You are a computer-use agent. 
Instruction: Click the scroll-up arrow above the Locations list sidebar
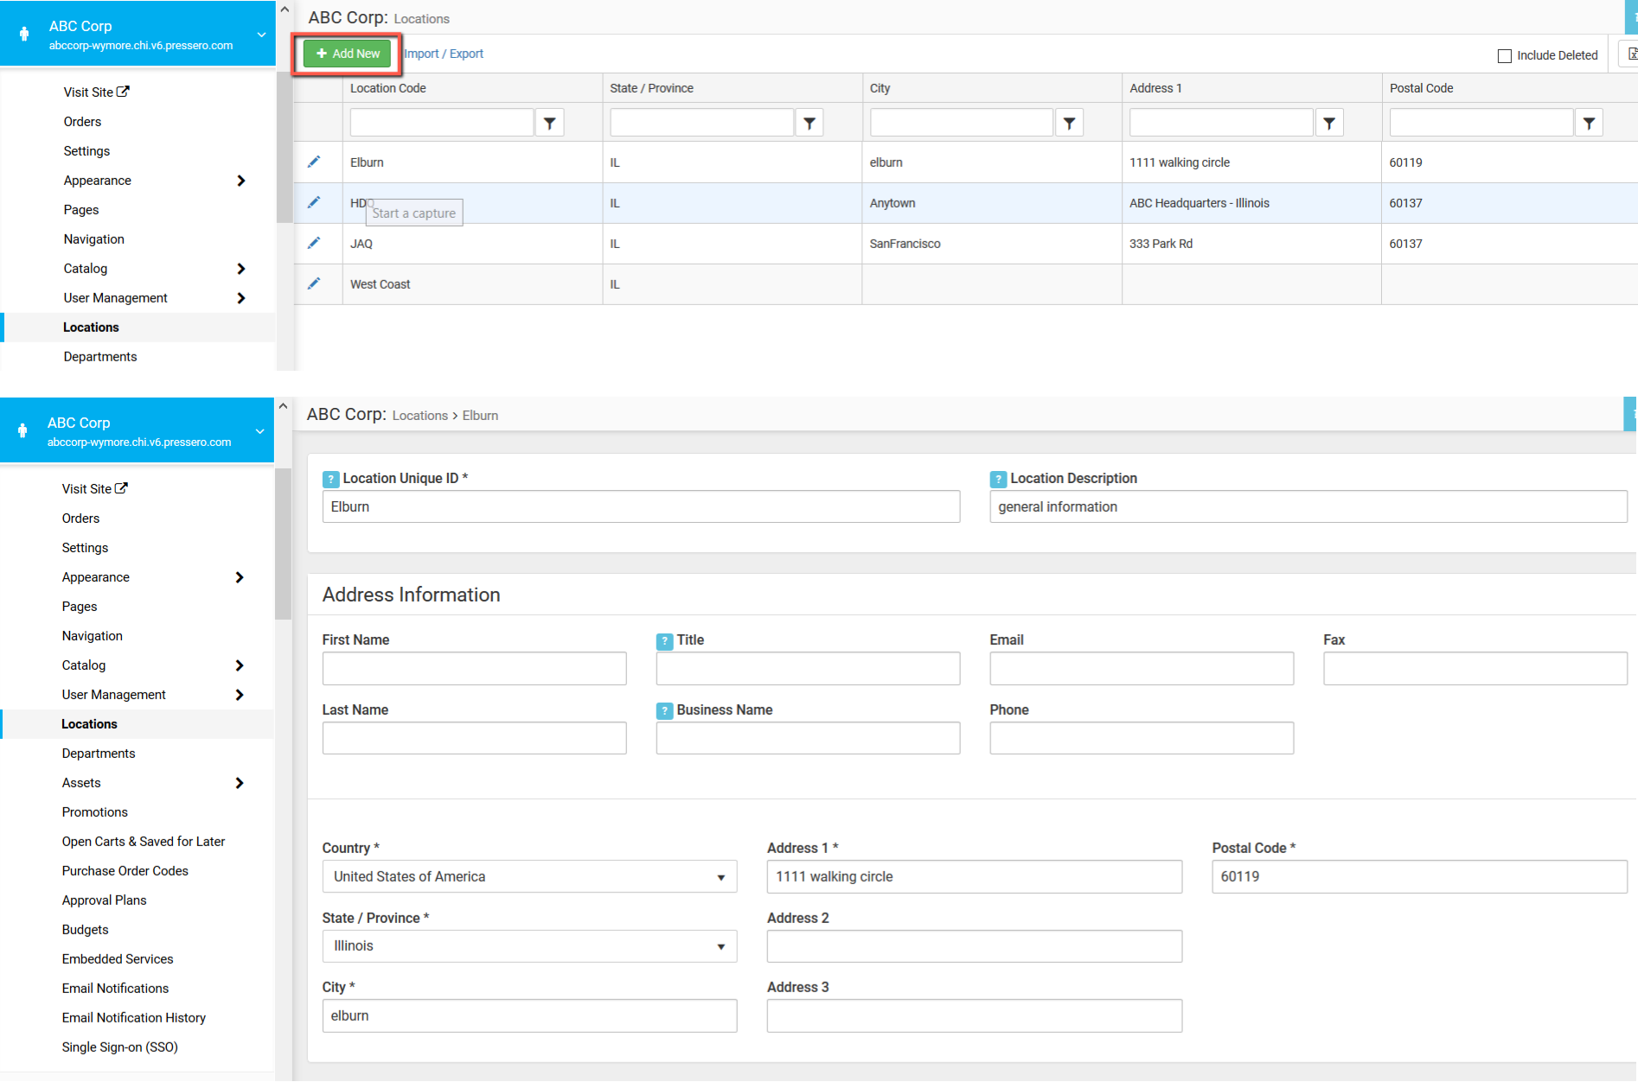[x=284, y=10]
